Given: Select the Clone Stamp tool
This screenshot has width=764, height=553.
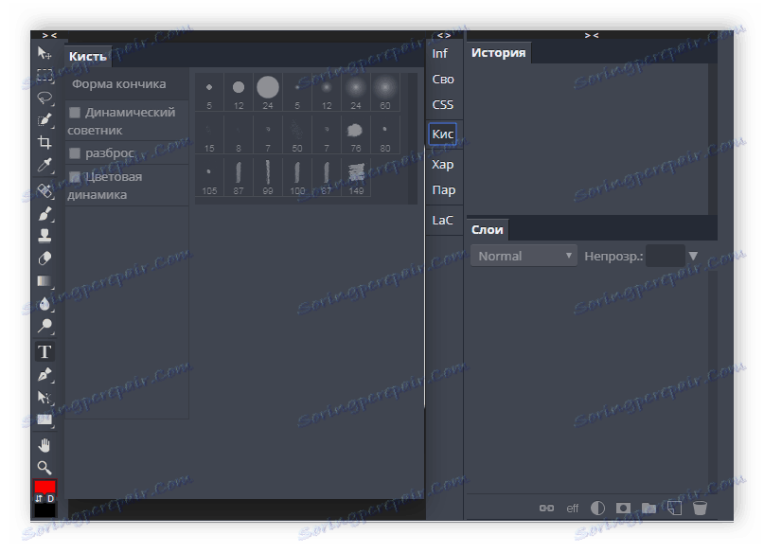Looking at the screenshot, I should [44, 236].
